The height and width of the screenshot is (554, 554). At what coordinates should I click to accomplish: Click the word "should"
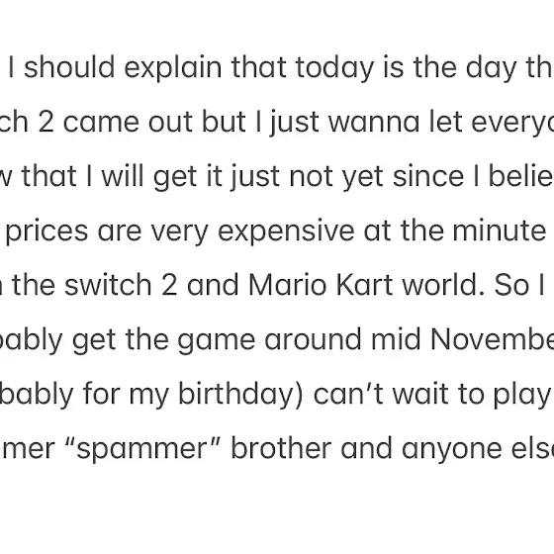tap(69, 67)
